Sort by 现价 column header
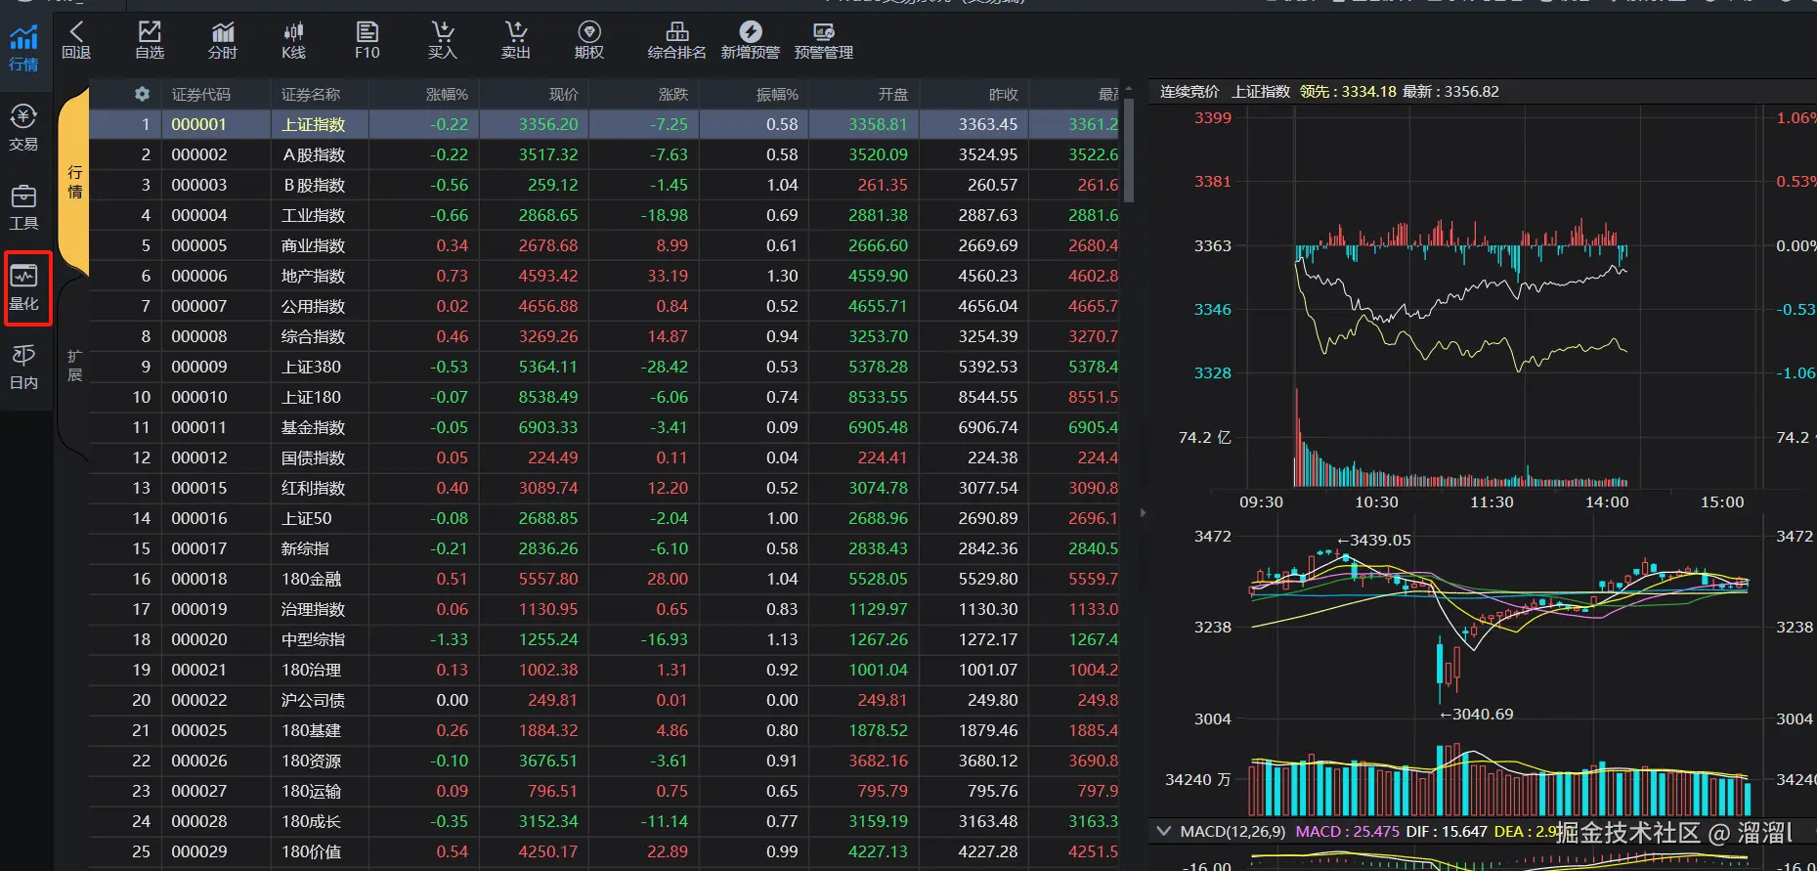The width and height of the screenshot is (1817, 871). coord(564,95)
